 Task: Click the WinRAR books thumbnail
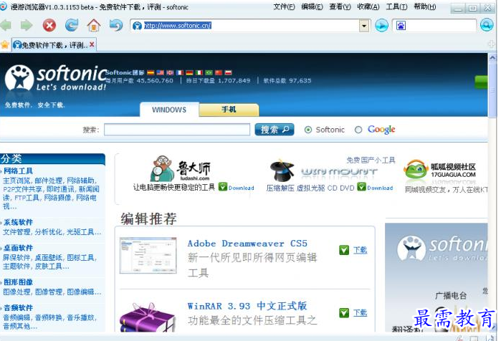click(x=148, y=317)
